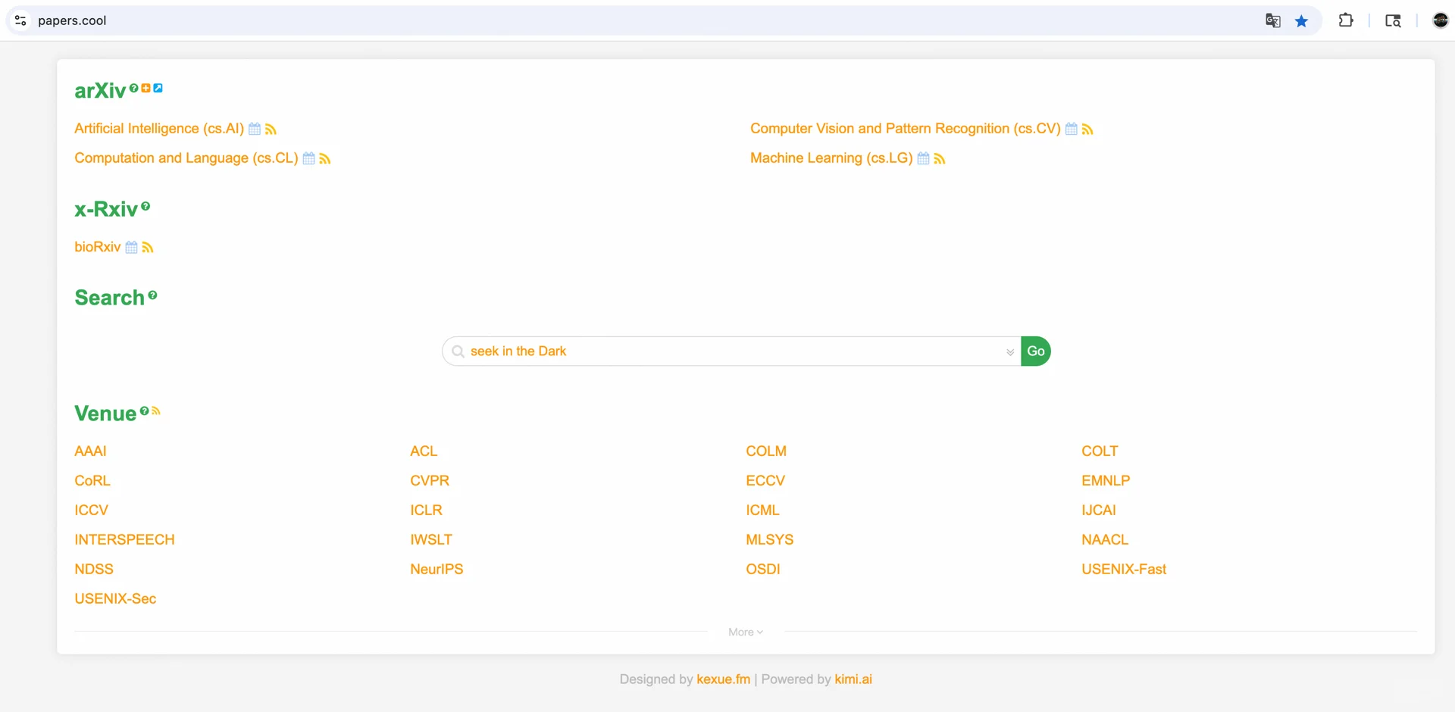1455x712 pixels.
Task: Open the Venue RSS feed icon
Action: 156,411
